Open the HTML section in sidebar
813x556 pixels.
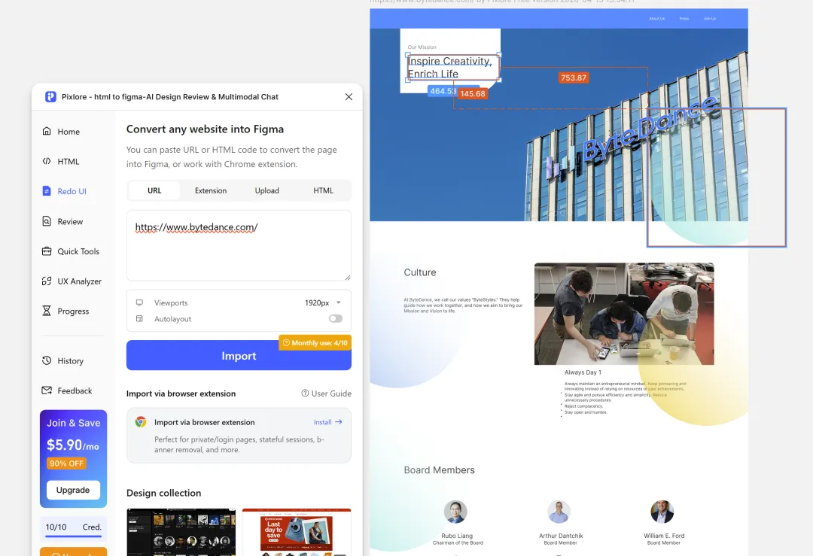coord(61,162)
